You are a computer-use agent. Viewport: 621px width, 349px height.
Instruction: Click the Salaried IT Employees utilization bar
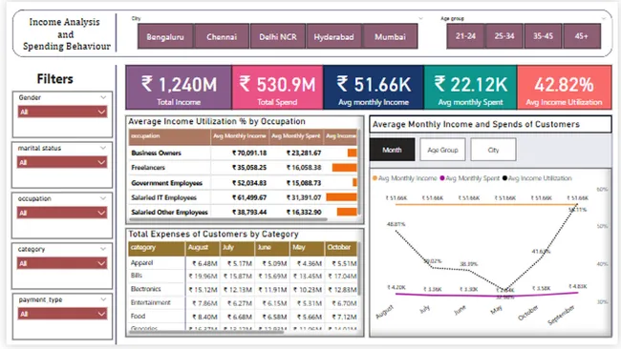pos(341,197)
